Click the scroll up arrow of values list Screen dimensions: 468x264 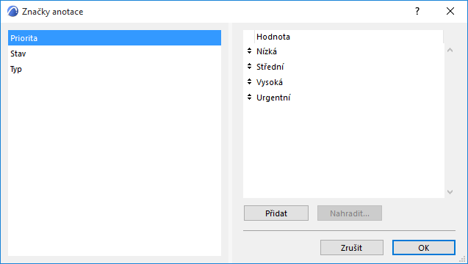450,50
